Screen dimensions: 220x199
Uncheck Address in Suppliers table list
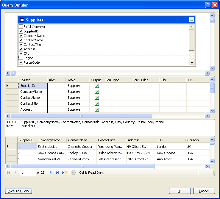[x=21, y=49]
